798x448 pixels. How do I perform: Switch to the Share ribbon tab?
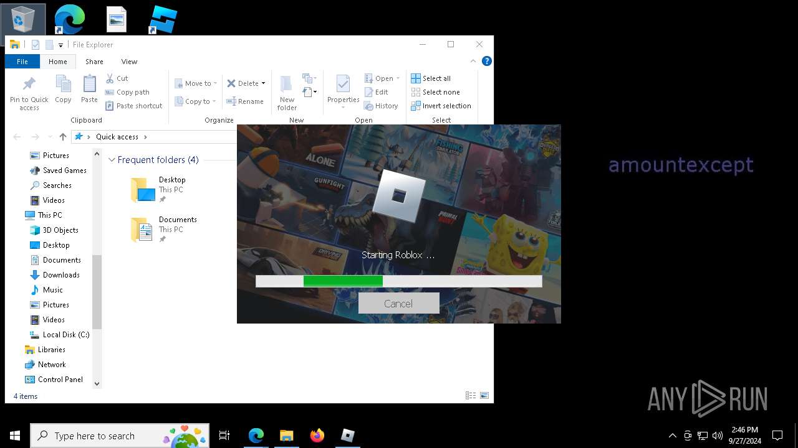94,62
